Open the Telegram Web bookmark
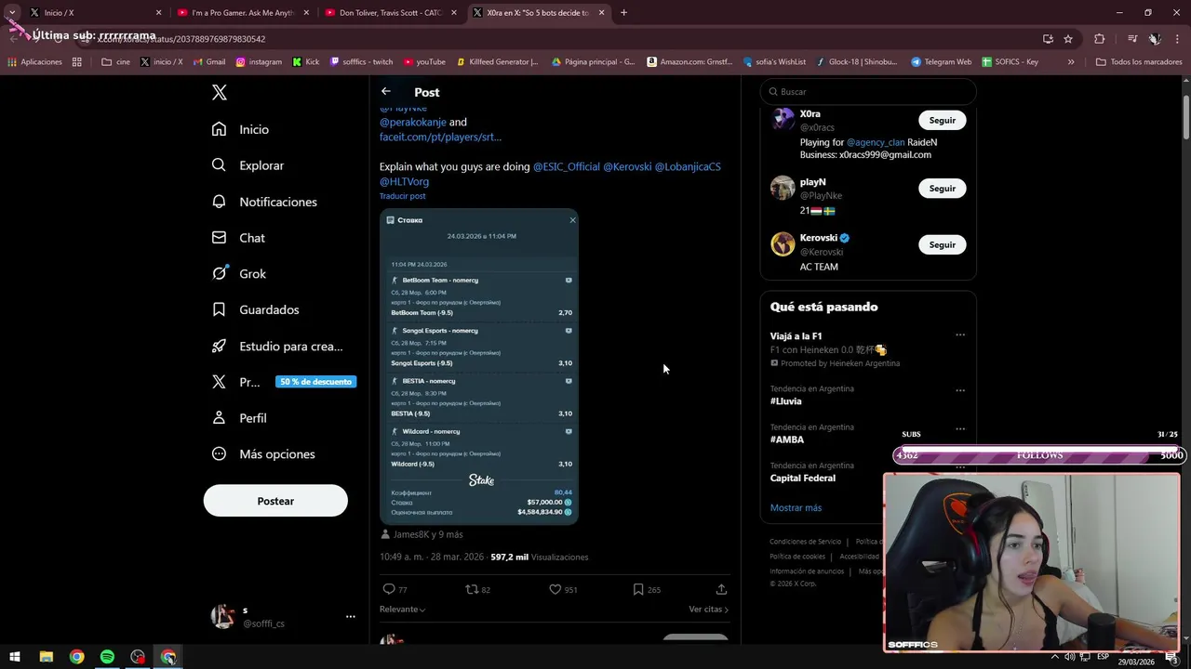Screen dimensions: 1191x669 (941, 62)
